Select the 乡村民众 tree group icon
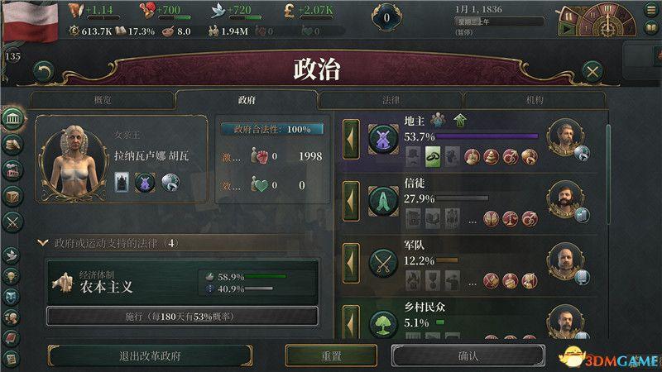 click(383, 324)
